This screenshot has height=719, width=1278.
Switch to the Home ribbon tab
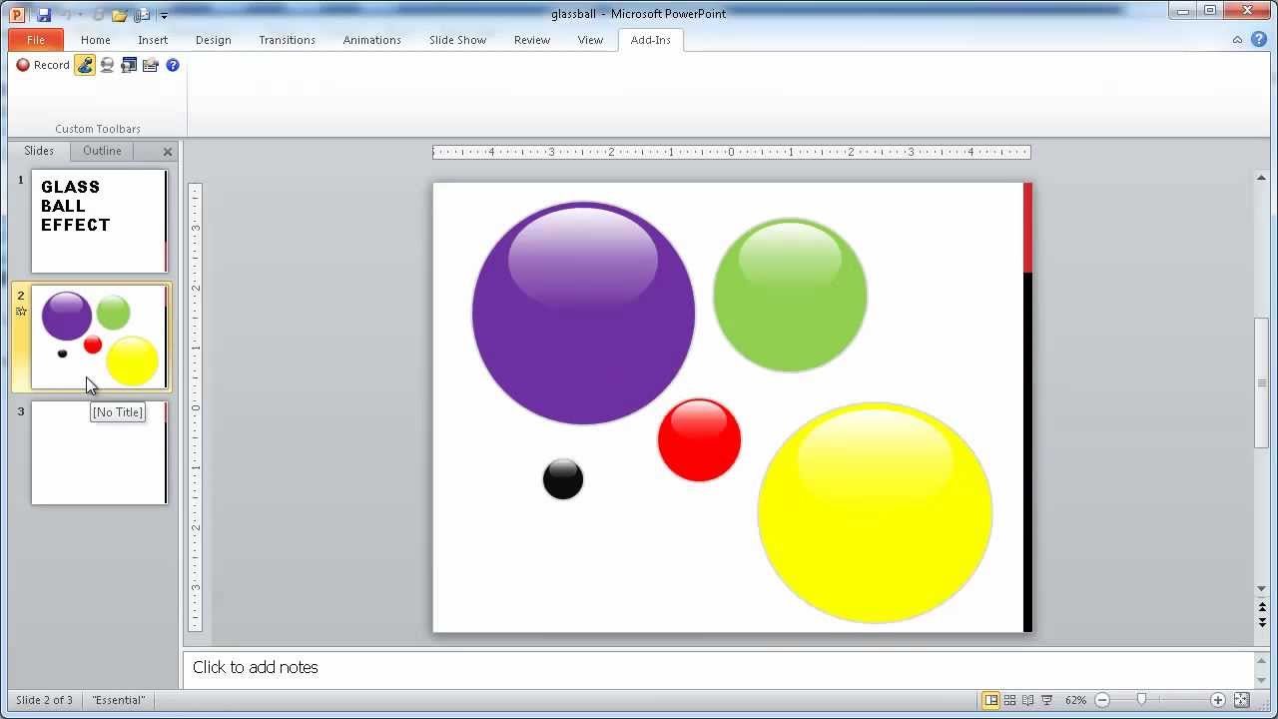click(x=96, y=40)
